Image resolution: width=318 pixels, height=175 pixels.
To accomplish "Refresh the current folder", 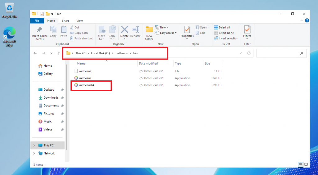I will (x=249, y=53).
